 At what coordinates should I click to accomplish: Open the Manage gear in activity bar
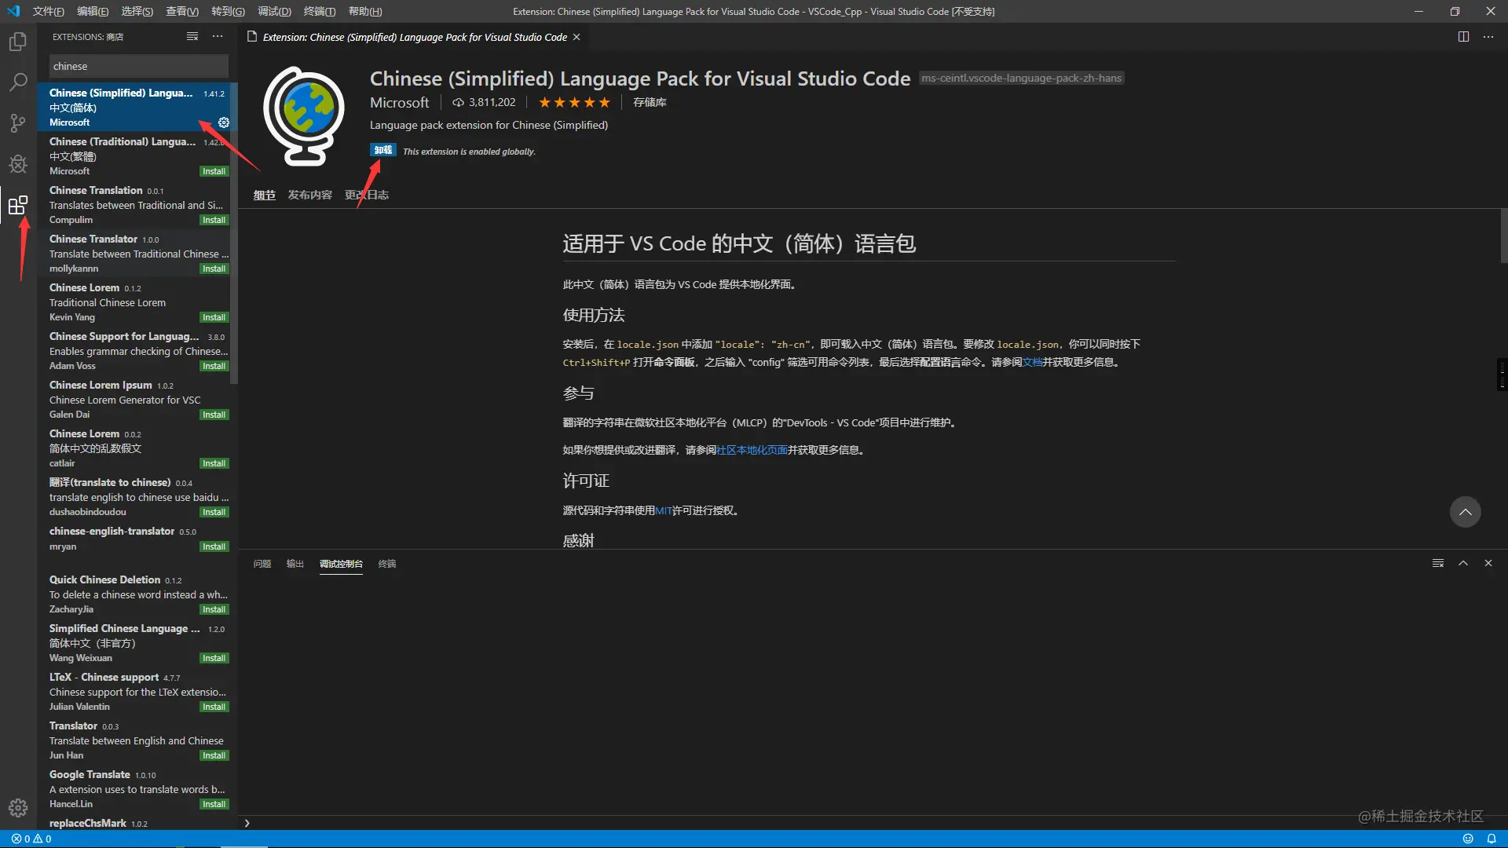pos(17,807)
